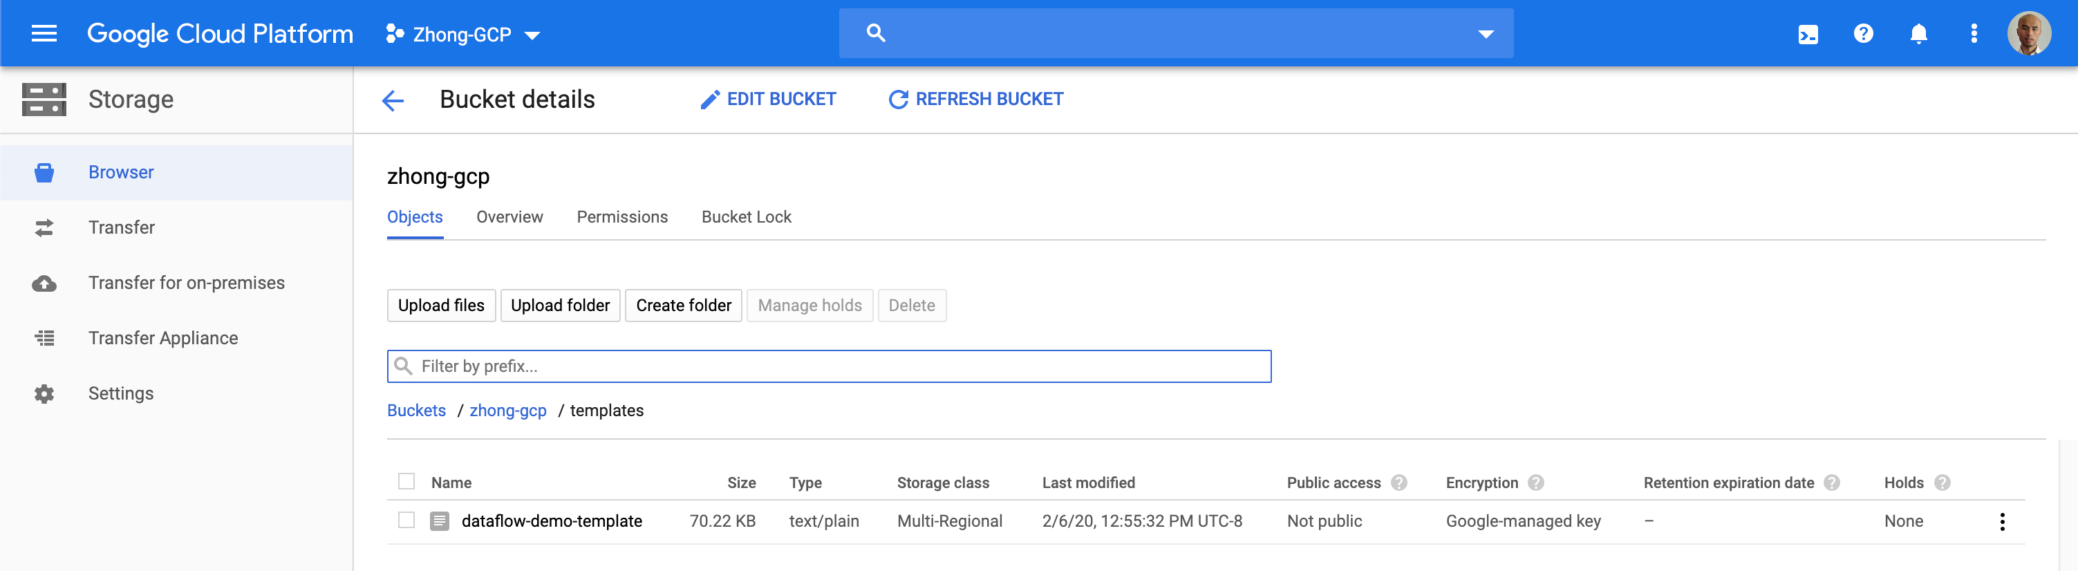The width and height of the screenshot is (2078, 571).
Task: Check the dataflow-demo-template row checkbox
Action: pyautogui.click(x=406, y=520)
